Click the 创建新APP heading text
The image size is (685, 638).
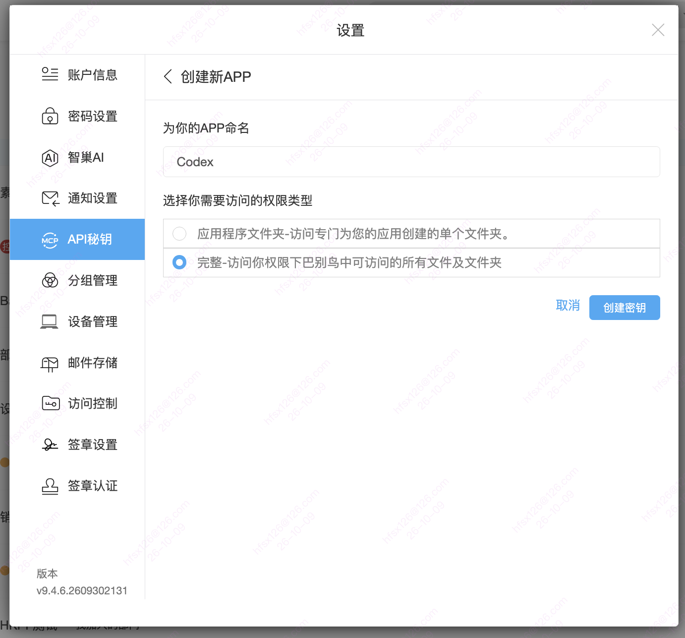[216, 77]
